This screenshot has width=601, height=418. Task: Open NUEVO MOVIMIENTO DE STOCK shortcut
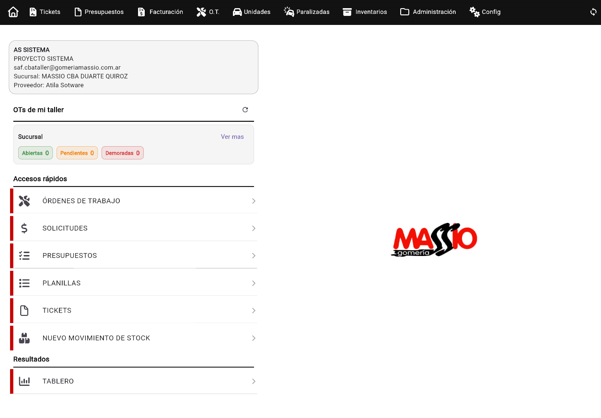point(134,338)
